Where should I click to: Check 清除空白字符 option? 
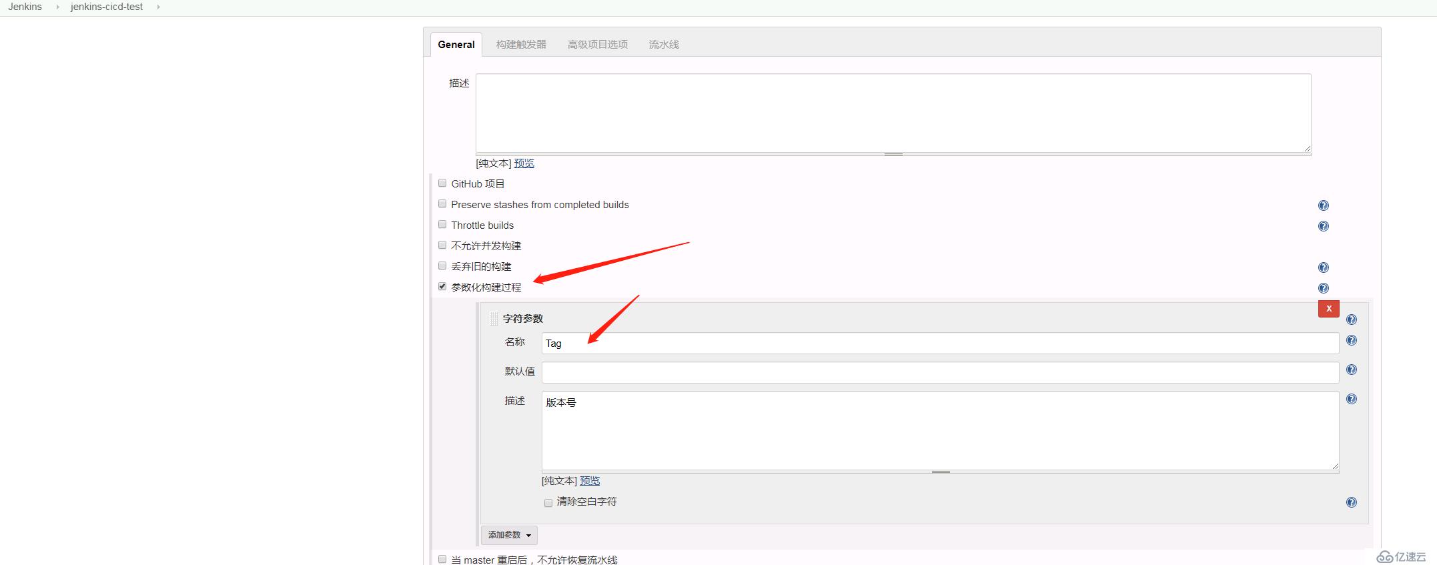tap(548, 502)
